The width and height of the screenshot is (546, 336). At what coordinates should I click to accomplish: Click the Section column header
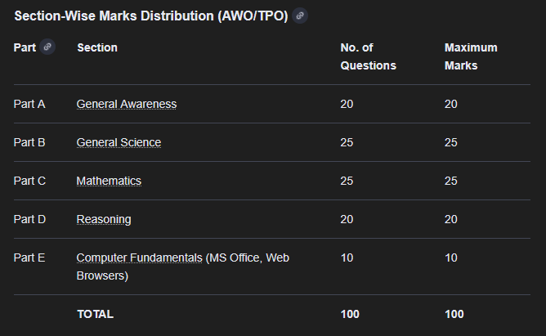[97, 47]
